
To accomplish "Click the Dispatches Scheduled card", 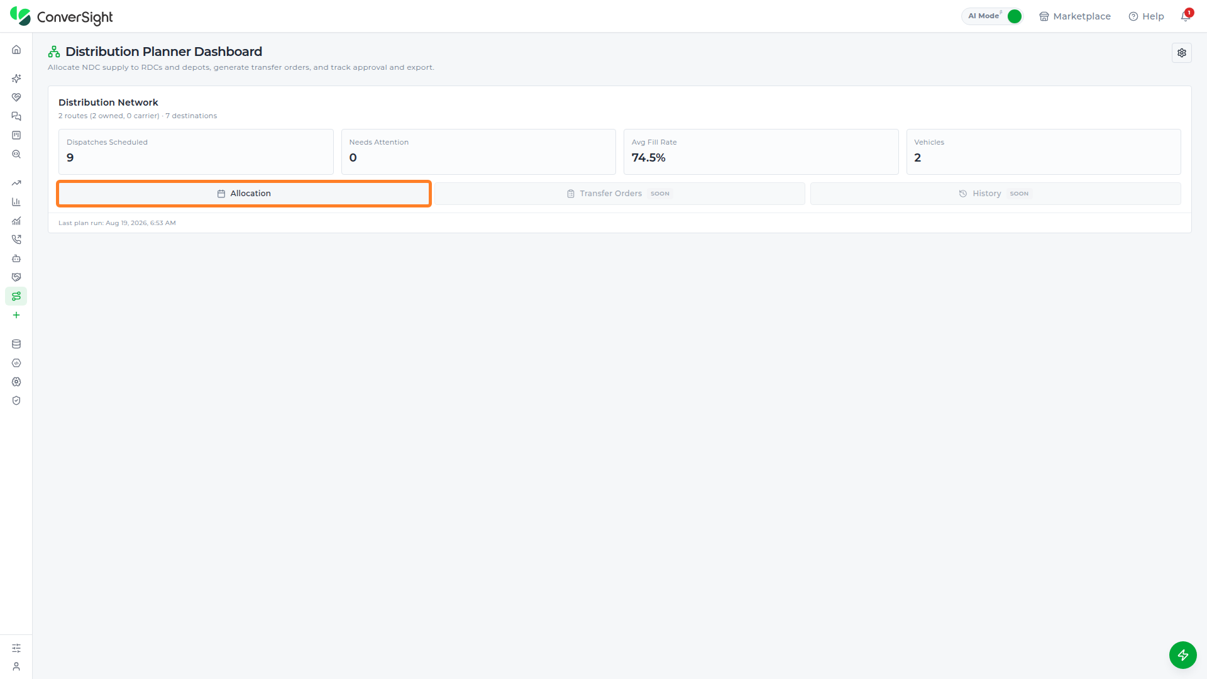I will (x=196, y=152).
